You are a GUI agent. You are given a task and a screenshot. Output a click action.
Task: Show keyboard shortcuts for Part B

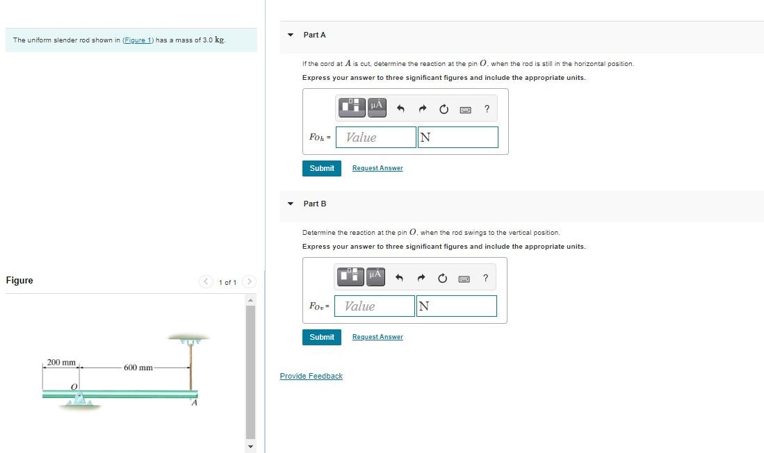click(x=464, y=279)
